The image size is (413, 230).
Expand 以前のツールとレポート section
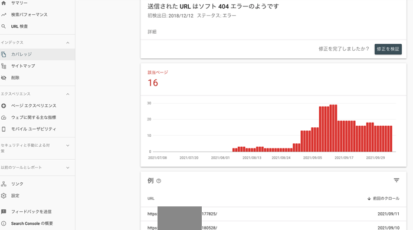point(68,167)
